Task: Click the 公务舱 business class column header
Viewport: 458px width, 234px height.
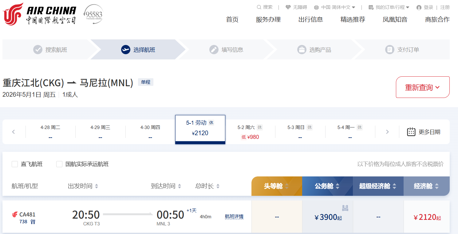Action: (327, 186)
